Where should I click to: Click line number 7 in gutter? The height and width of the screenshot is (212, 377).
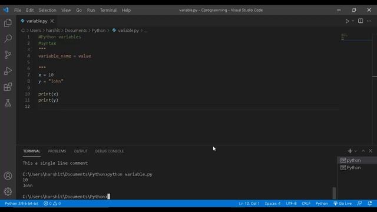[x=28, y=75]
